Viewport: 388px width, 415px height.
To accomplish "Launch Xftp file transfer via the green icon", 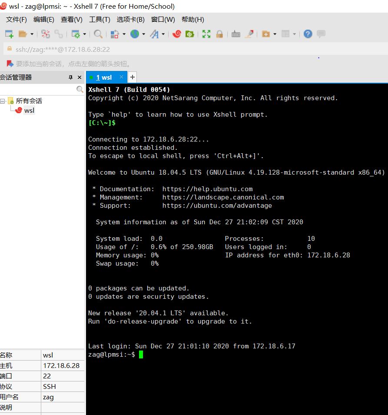I will [x=189, y=34].
